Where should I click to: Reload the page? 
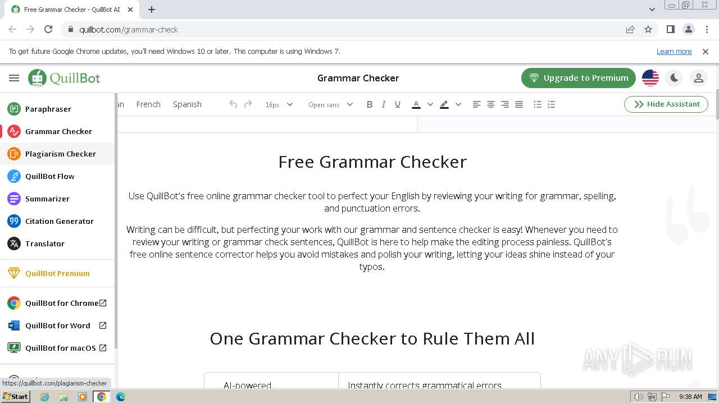click(x=48, y=29)
